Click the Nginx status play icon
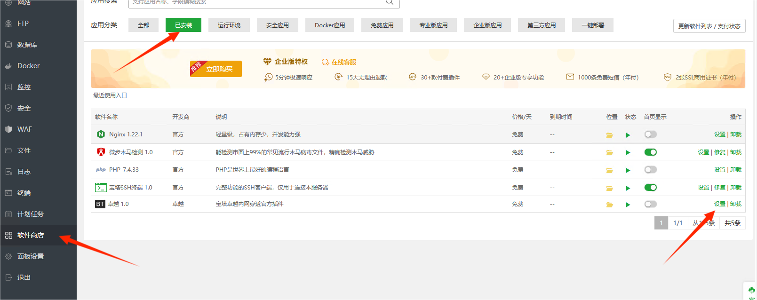The height and width of the screenshot is (300, 757). (x=628, y=135)
